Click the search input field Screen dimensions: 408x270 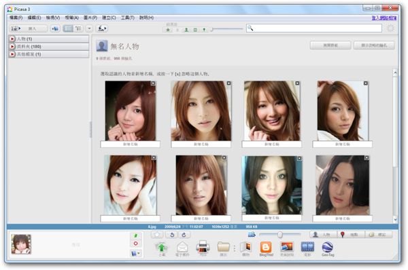click(314, 28)
